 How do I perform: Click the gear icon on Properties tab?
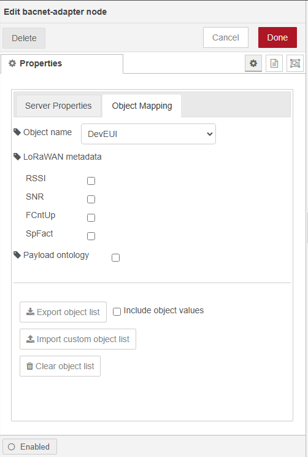click(x=12, y=63)
